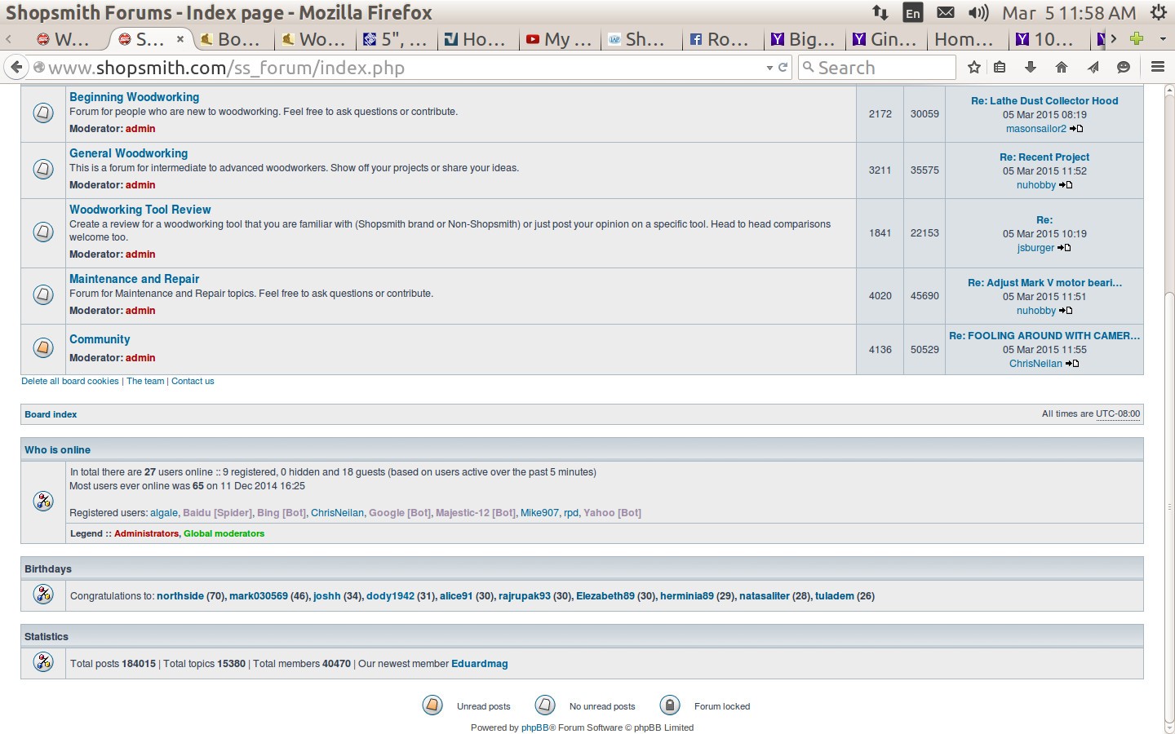Open the newest member Eduardmag's profile

pos(480,664)
